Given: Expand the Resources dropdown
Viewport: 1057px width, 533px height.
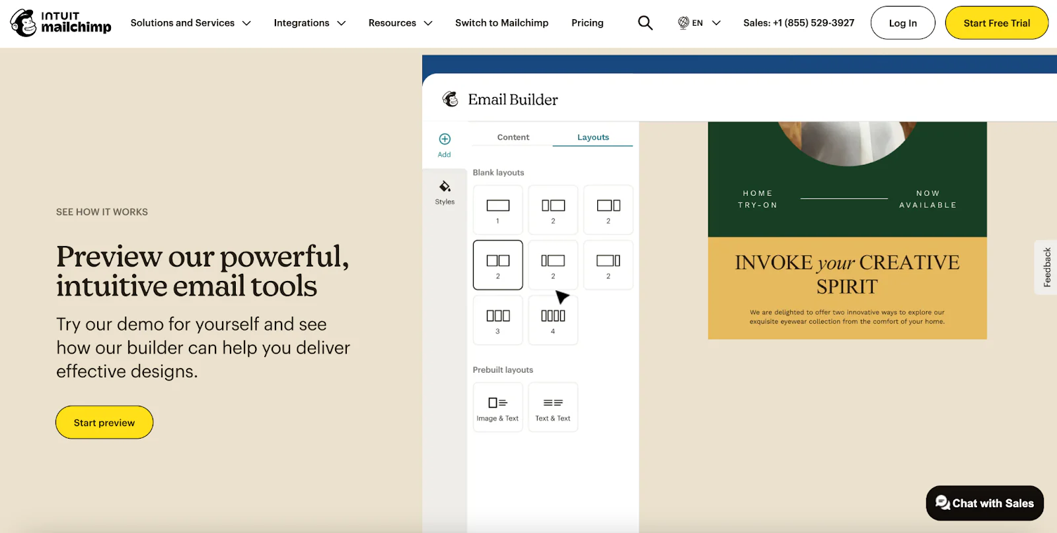Looking at the screenshot, I should point(400,23).
